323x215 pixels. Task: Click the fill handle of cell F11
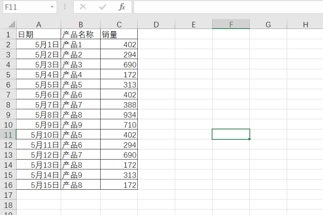pyautogui.click(x=249, y=139)
